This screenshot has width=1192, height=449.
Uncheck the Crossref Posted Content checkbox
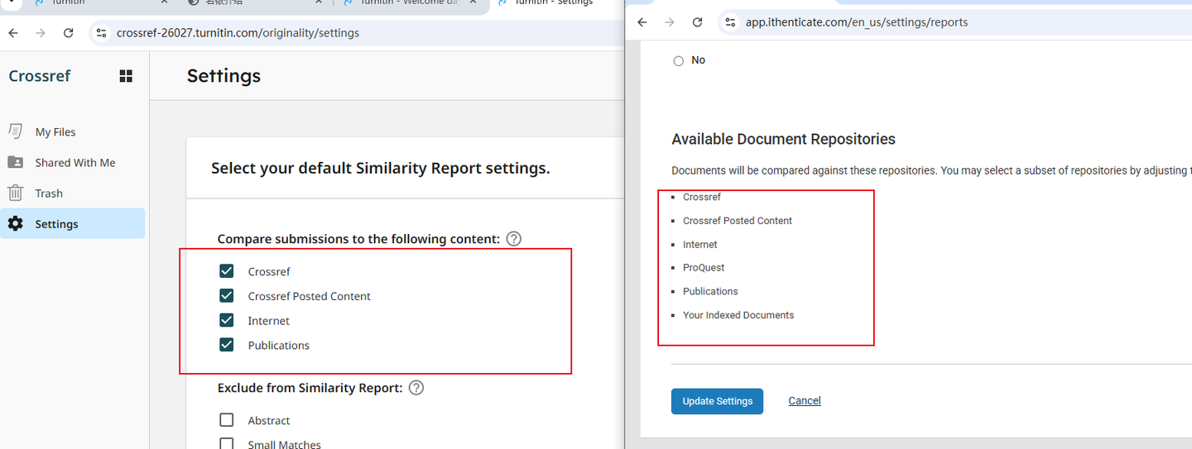(x=227, y=296)
